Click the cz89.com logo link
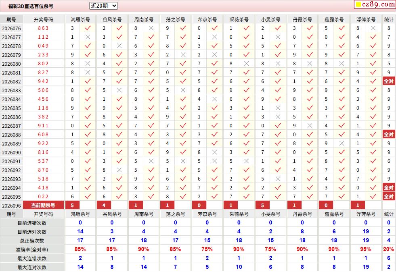Image resolution: width=396 pixels, height=272 pixels. click(x=375, y=4)
